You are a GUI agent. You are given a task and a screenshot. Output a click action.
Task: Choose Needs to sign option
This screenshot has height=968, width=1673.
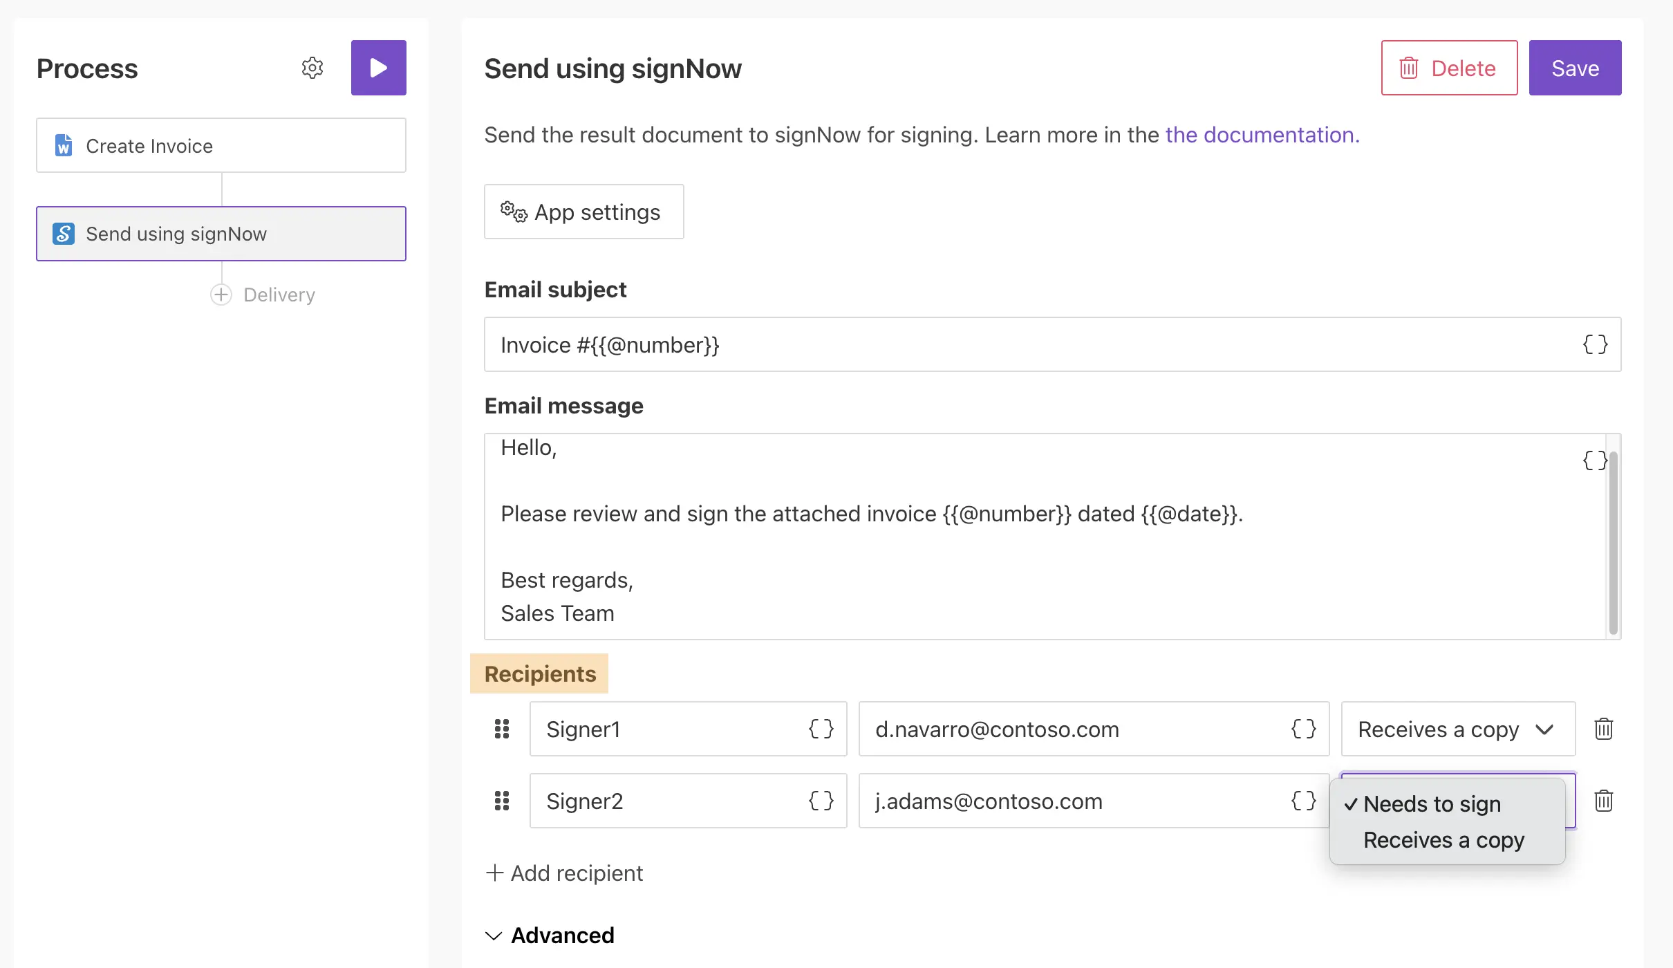1447,804
